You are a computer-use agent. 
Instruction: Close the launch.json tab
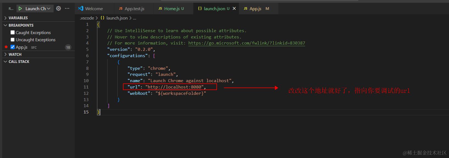pos(234,9)
